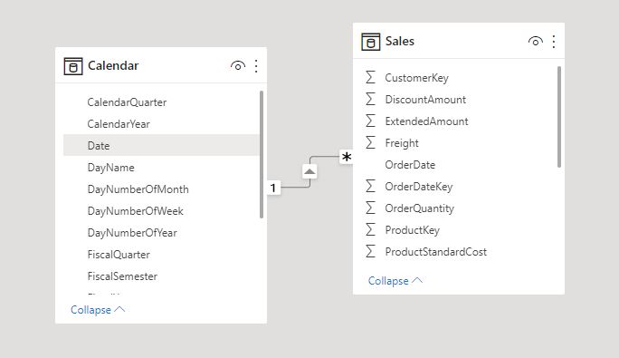Screen dimensions: 619x358
Task: Click the sigma icon beside Freight
Action: tap(370, 143)
